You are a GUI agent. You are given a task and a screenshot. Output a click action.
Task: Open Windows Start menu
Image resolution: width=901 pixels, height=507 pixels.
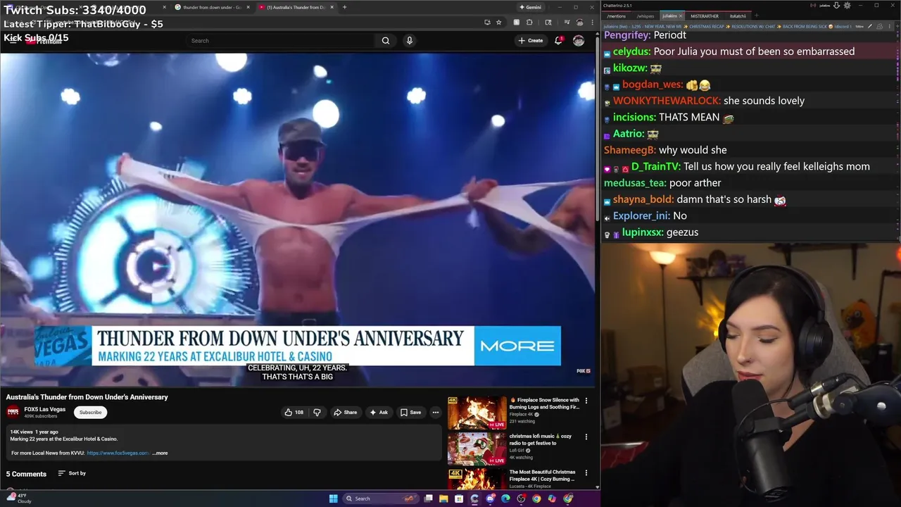(x=333, y=499)
